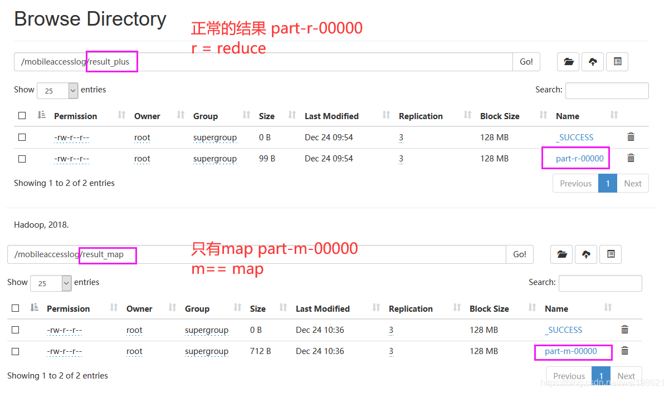This screenshot has width=669, height=393.
Task: Click 99 B size cell
Action: click(267, 159)
